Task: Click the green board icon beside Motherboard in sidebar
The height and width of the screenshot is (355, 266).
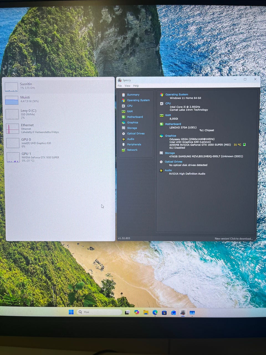Action: click(x=124, y=117)
